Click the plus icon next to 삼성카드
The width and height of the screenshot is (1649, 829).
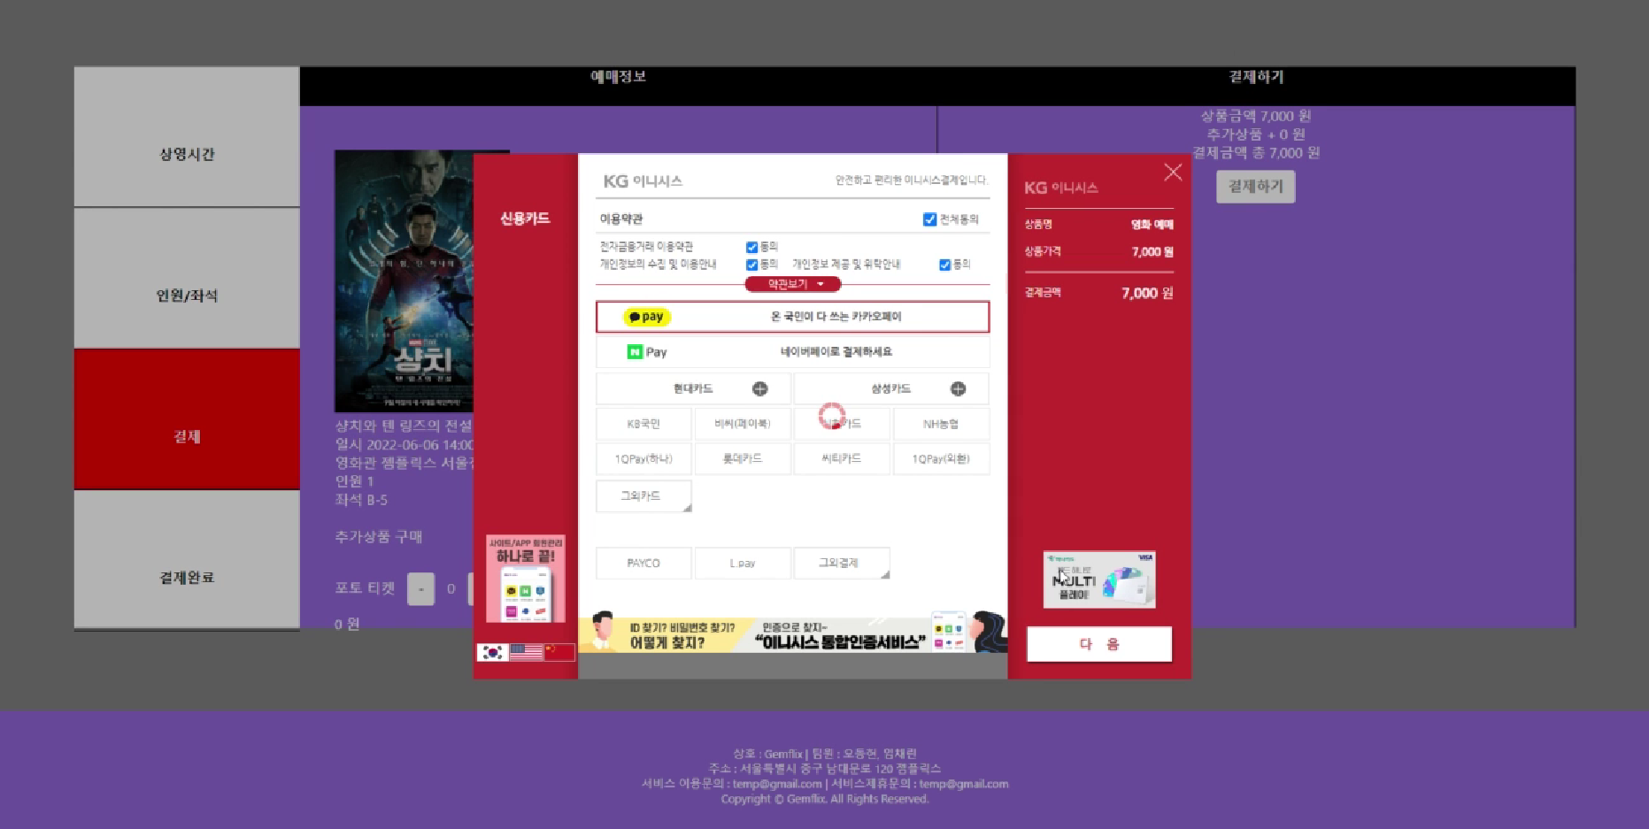[x=959, y=388]
